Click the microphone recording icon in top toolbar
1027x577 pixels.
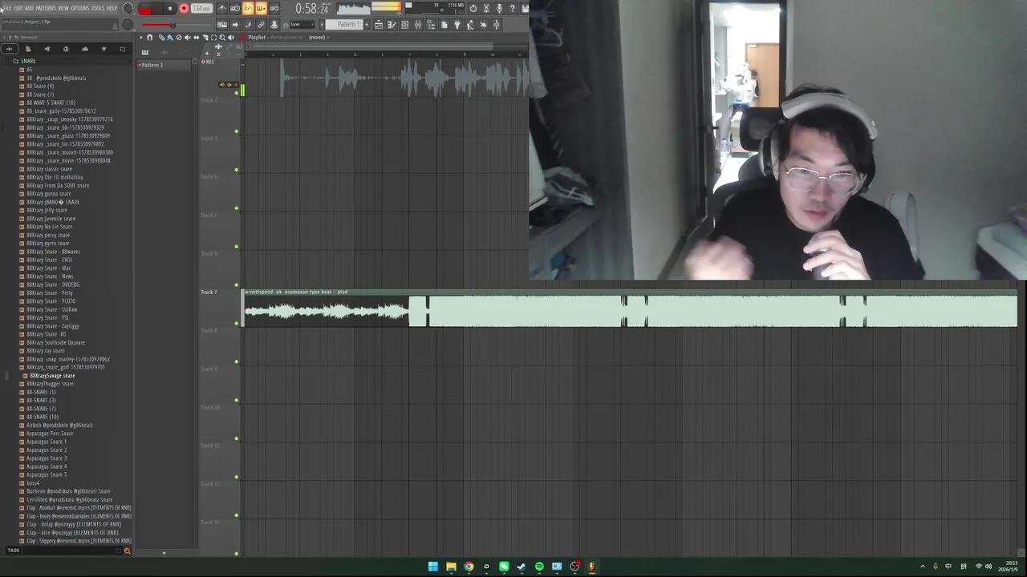coord(500,9)
